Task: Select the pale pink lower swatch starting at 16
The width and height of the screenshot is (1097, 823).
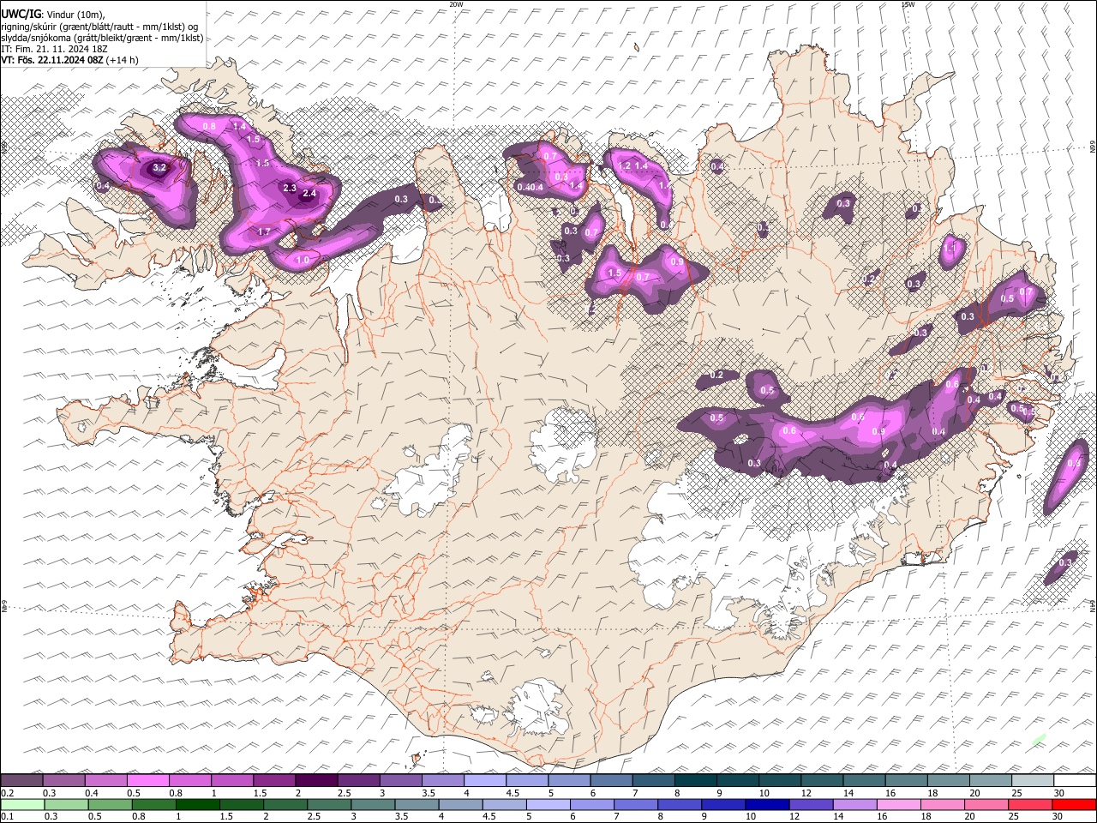Action: coord(900,804)
